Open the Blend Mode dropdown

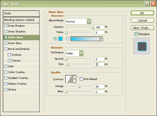tap(78, 21)
